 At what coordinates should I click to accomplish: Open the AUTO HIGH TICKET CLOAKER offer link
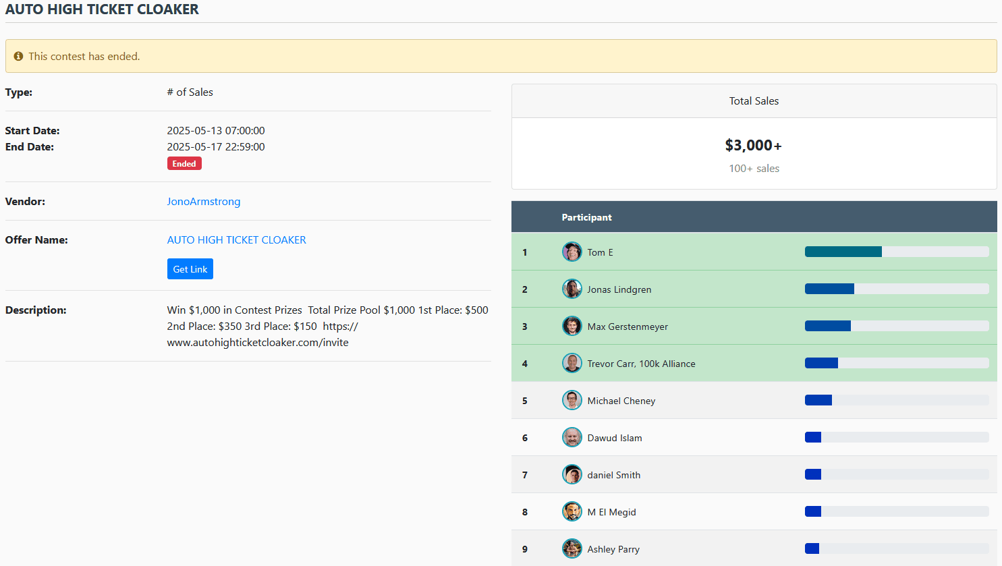(x=236, y=240)
